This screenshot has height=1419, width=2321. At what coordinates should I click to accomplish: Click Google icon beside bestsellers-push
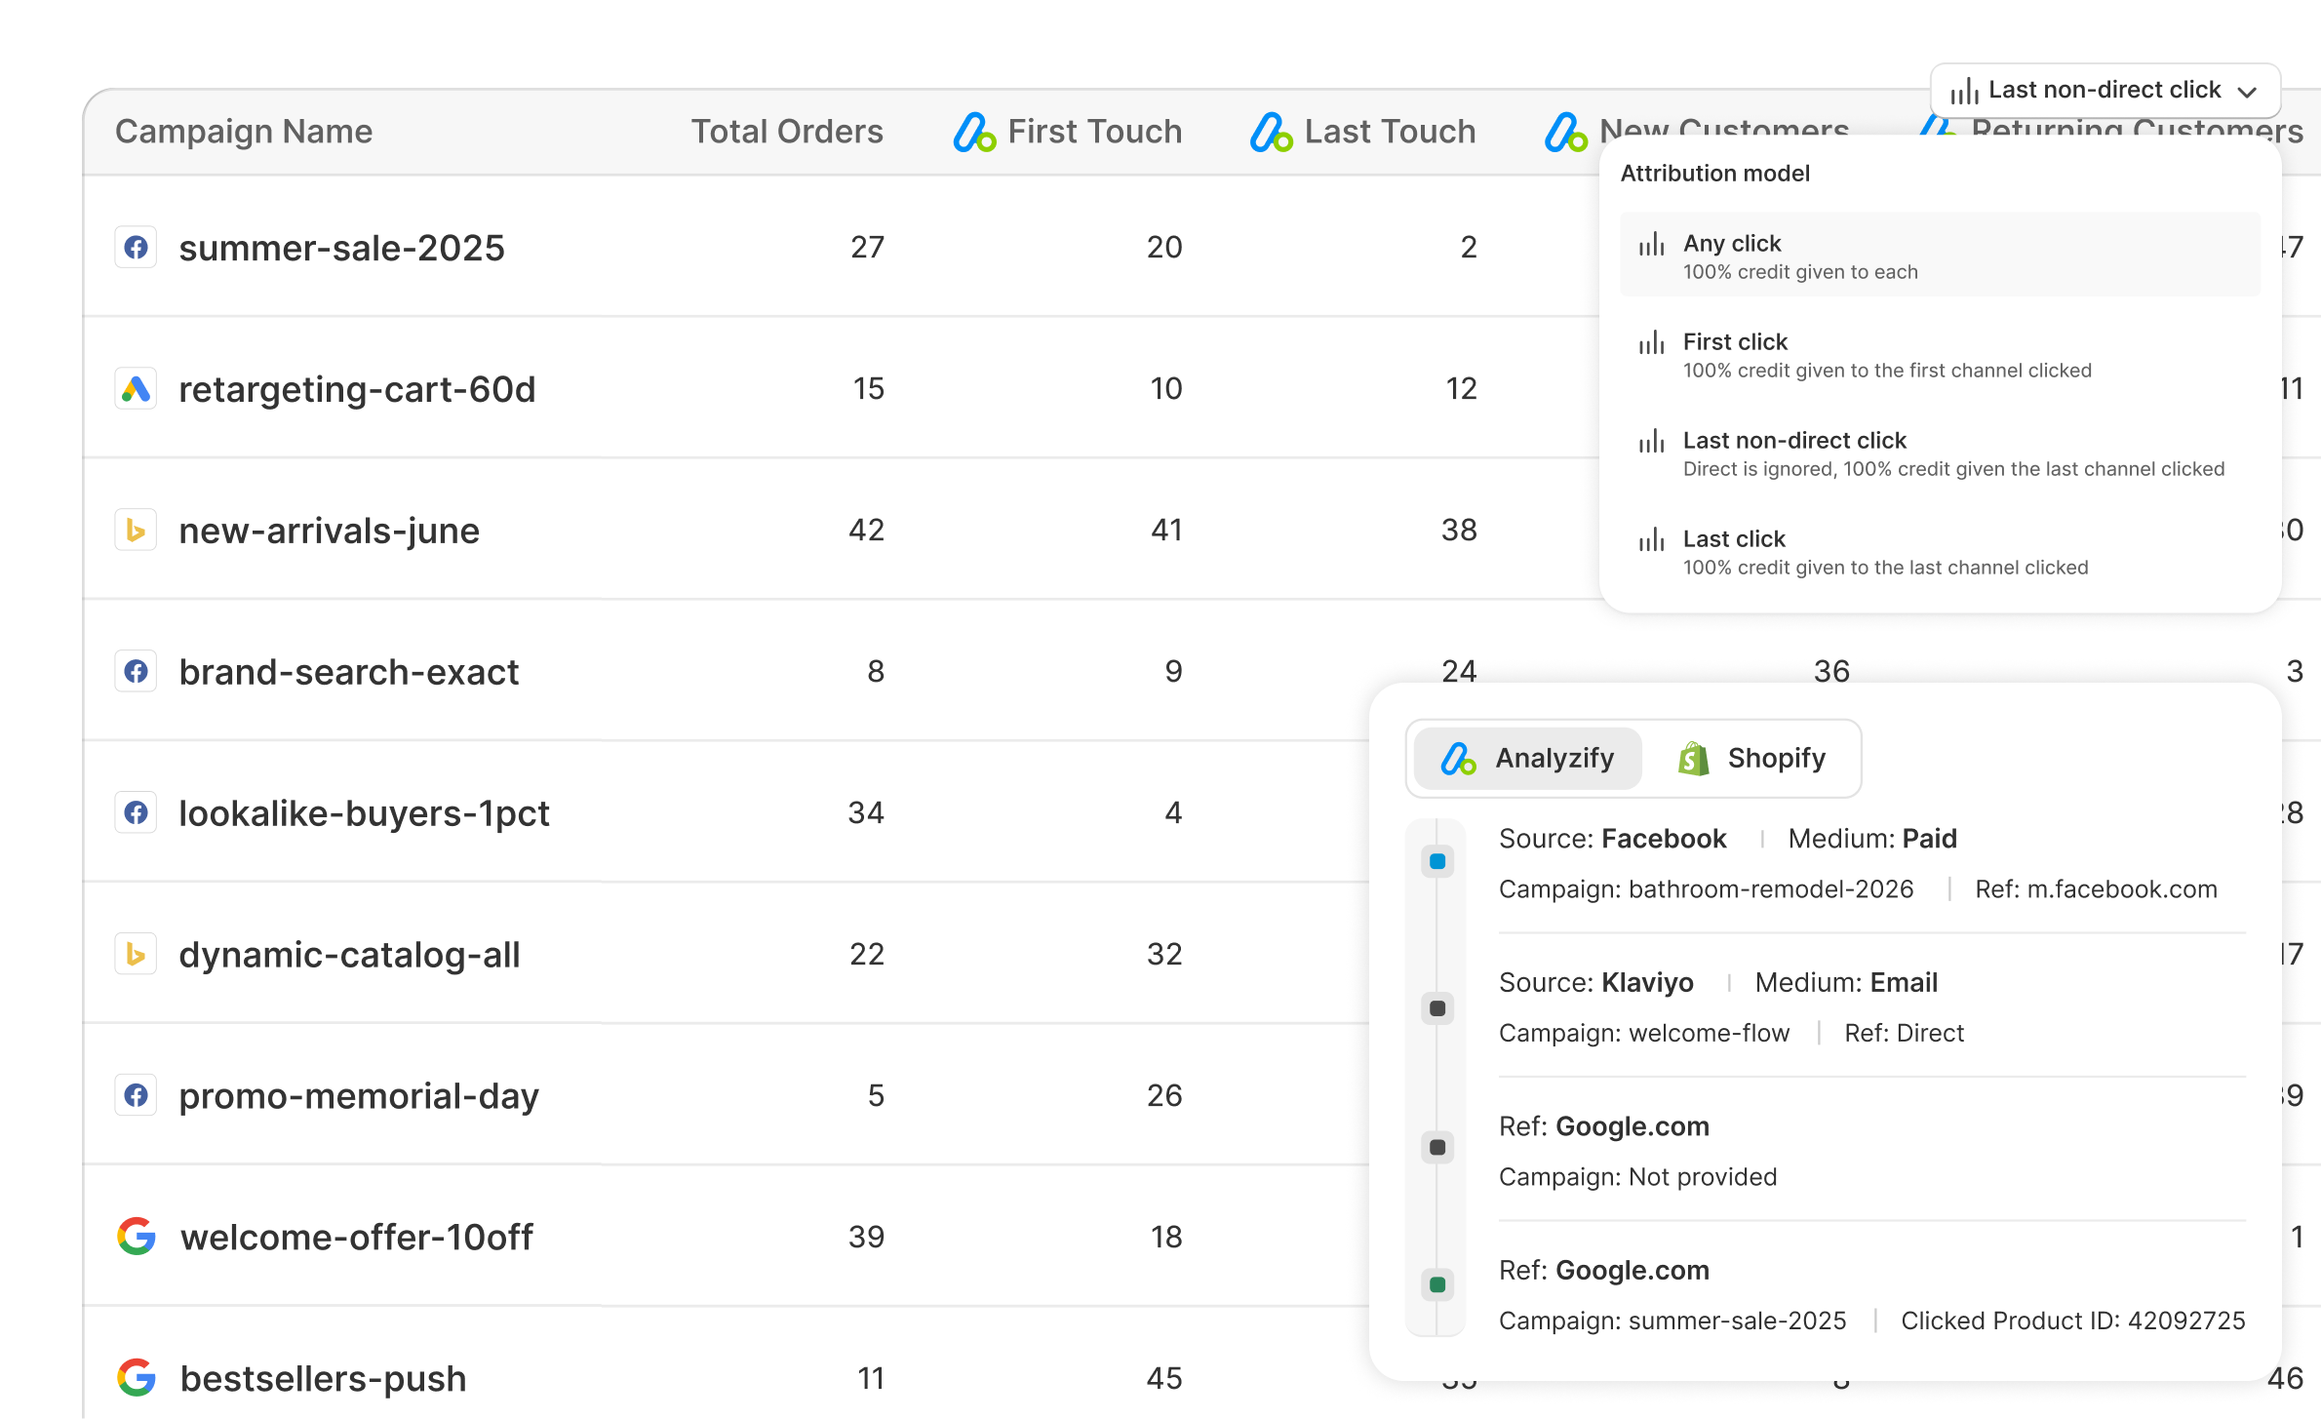tap(137, 1377)
